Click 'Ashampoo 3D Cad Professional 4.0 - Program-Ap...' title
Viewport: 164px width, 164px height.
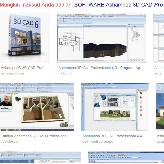pos(101,68)
